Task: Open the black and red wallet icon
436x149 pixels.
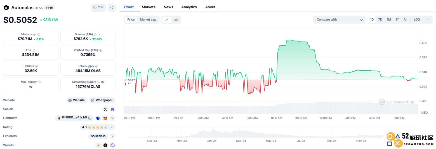Action: tap(105, 145)
